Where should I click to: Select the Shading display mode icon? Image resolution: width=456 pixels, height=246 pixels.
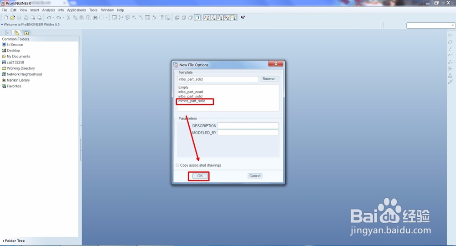tap(197, 18)
